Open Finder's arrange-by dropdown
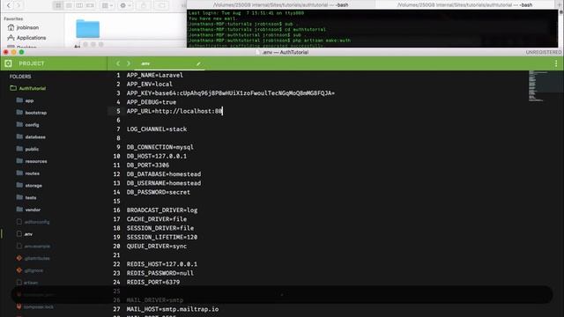The width and height of the screenshot is (564, 317). point(108,5)
